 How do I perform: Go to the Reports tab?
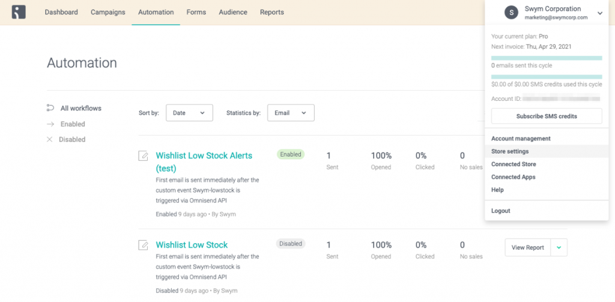pos(272,12)
